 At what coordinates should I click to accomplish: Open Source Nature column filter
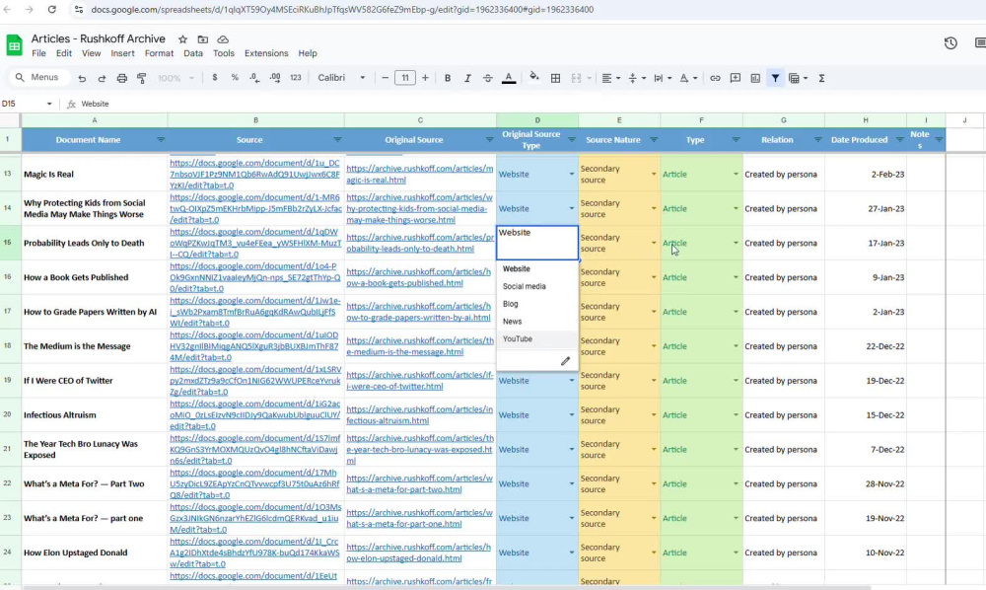pos(654,140)
